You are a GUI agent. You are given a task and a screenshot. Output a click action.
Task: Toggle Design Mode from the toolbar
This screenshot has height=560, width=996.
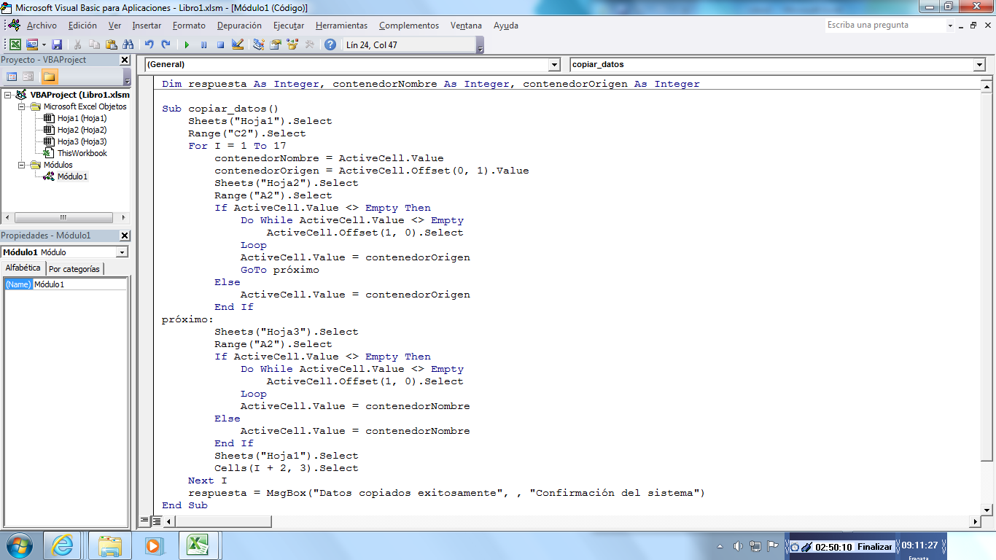click(x=237, y=44)
